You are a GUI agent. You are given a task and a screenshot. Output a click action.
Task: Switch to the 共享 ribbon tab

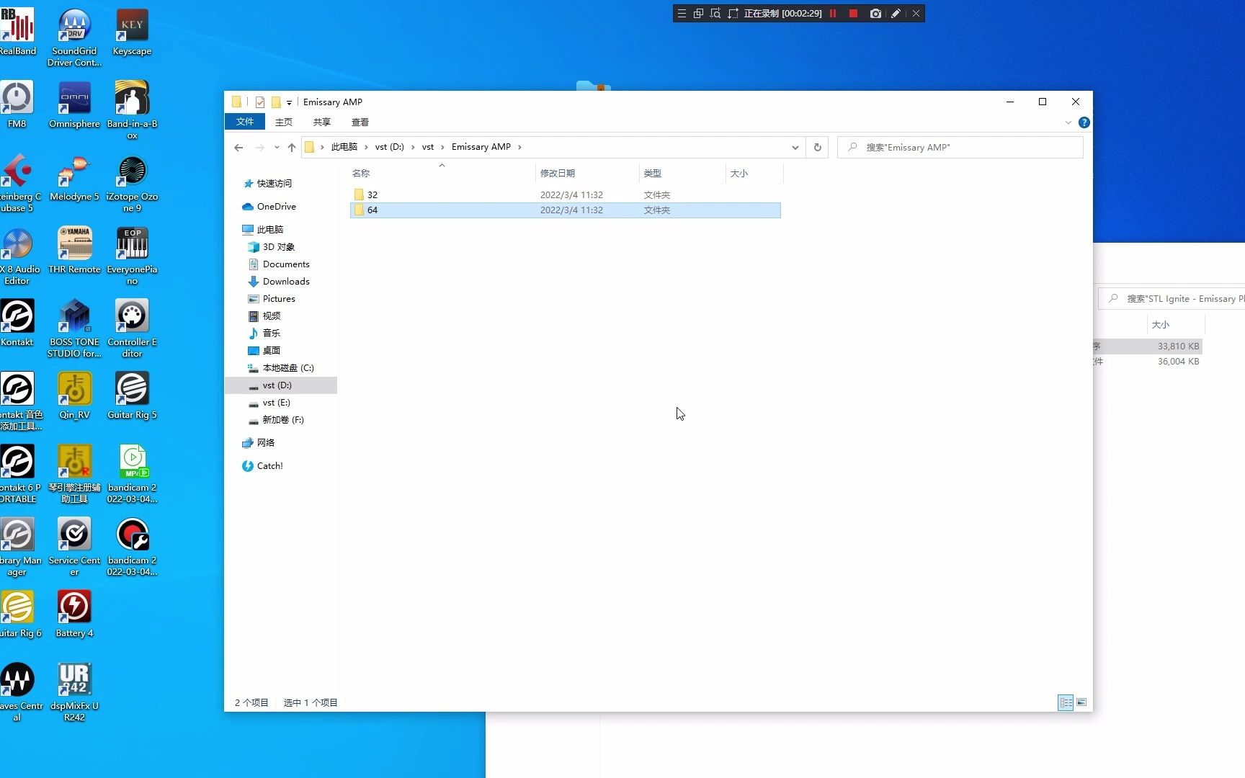pyautogui.click(x=321, y=122)
